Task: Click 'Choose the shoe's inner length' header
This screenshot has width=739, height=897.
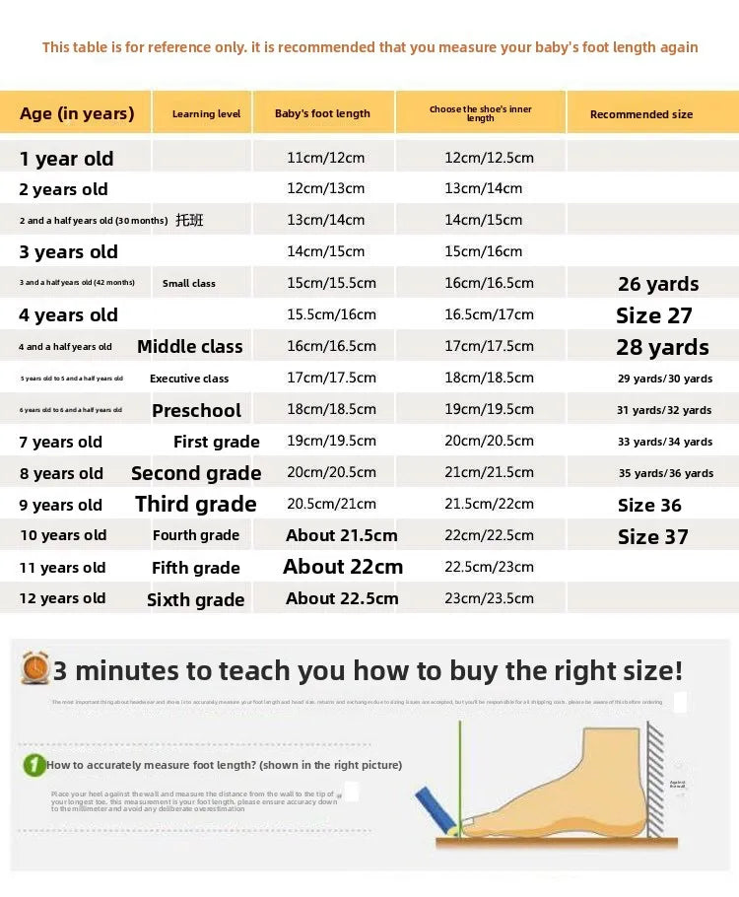Action: tap(481, 112)
